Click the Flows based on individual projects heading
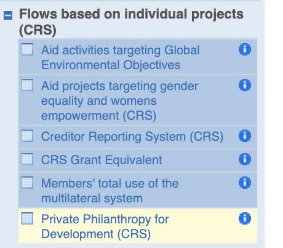 click(131, 22)
